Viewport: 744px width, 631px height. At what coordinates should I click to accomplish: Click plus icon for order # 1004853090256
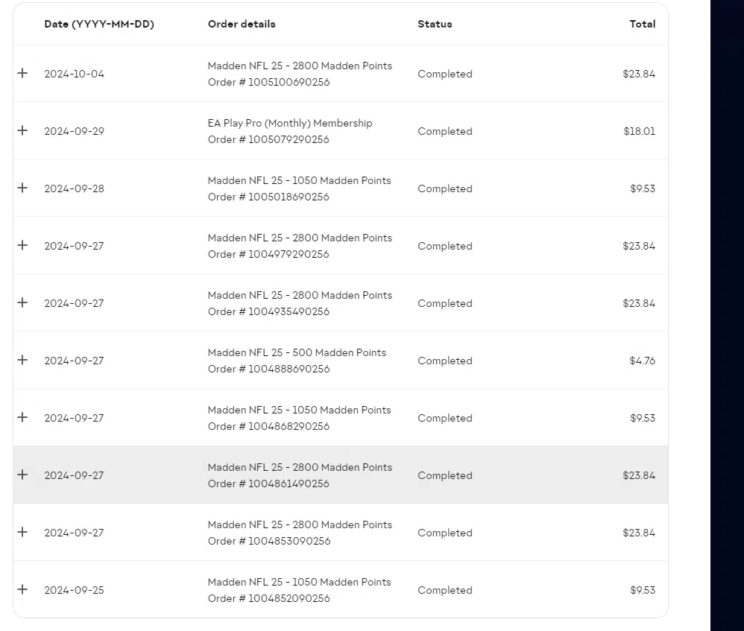(x=22, y=532)
